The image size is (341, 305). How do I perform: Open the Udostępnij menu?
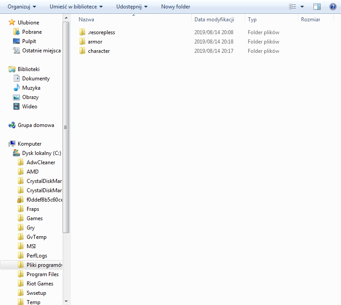click(x=132, y=7)
